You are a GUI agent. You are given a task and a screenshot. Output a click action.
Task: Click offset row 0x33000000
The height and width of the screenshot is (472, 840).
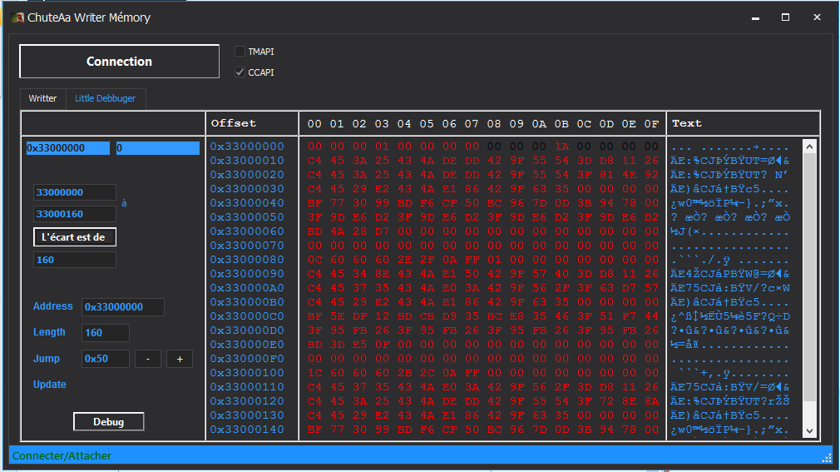pyautogui.click(x=247, y=147)
